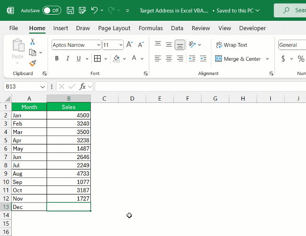Switch to Formulas tab
The height and width of the screenshot is (236, 306).
point(151,28)
